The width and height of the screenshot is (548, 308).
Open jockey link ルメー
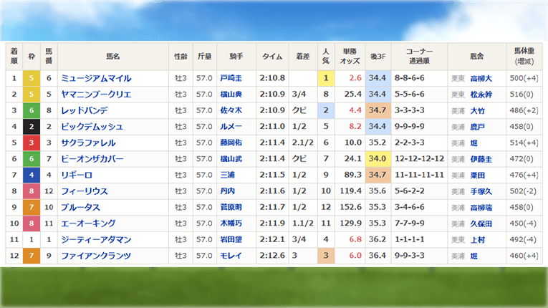(231, 127)
